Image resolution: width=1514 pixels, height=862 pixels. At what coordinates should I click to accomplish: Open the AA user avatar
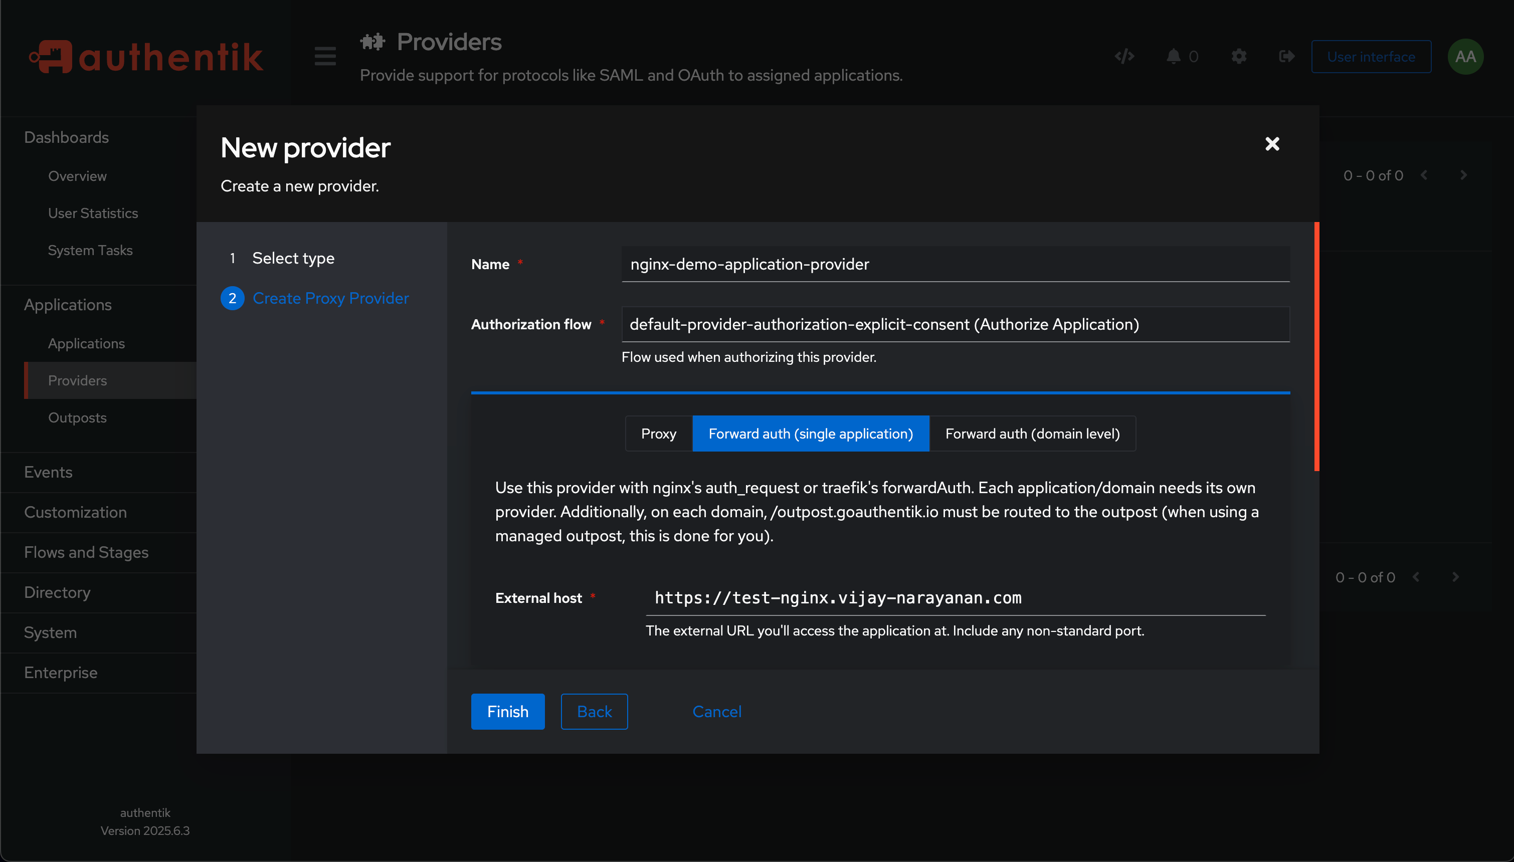[1465, 57]
